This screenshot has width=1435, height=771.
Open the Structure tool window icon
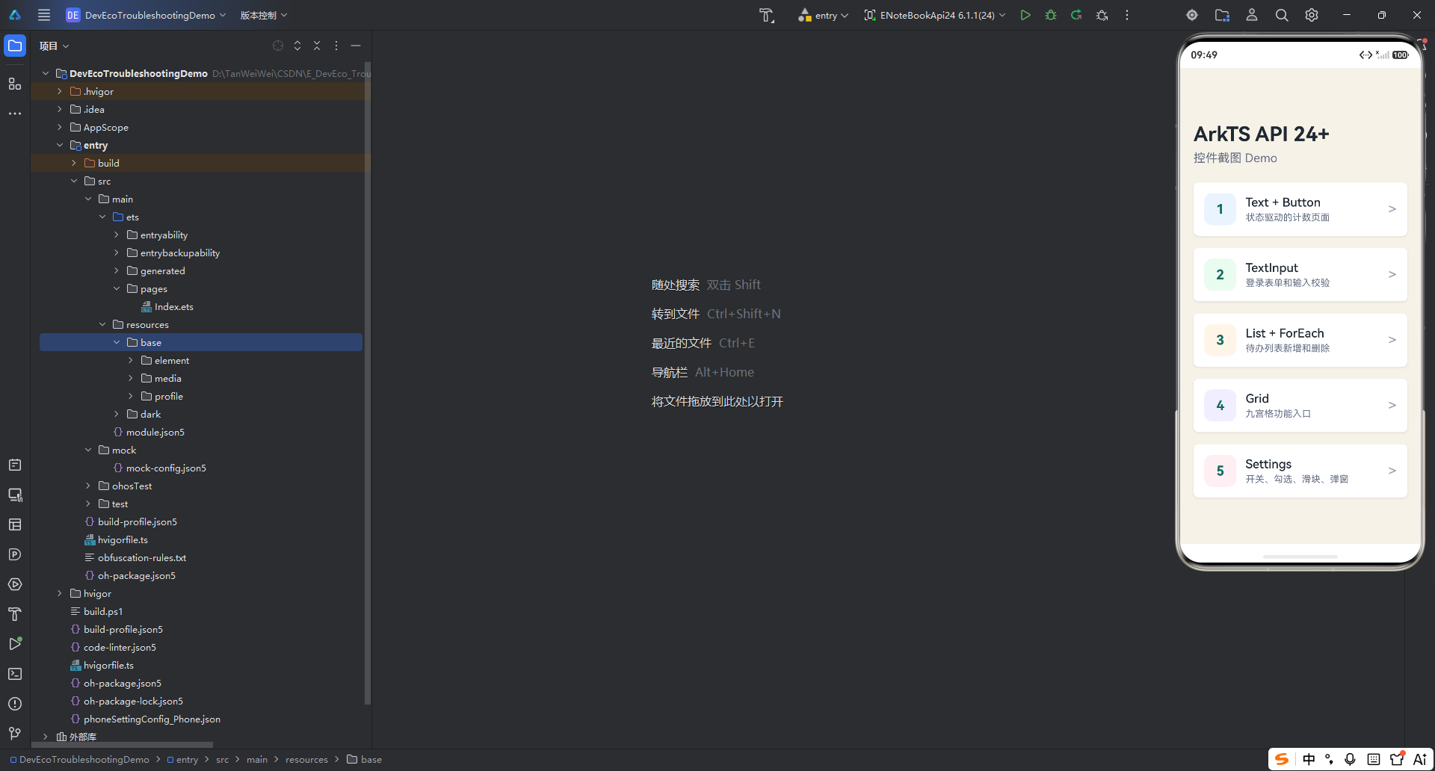tap(15, 84)
